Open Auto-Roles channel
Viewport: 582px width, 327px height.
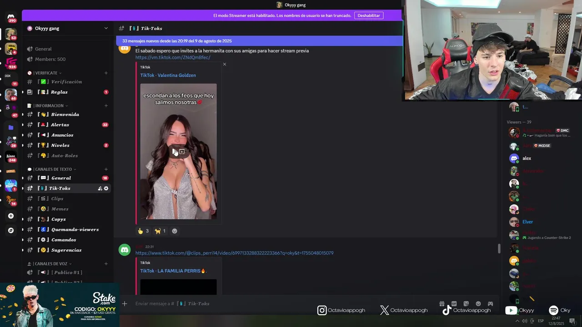pyautogui.click(x=67, y=156)
